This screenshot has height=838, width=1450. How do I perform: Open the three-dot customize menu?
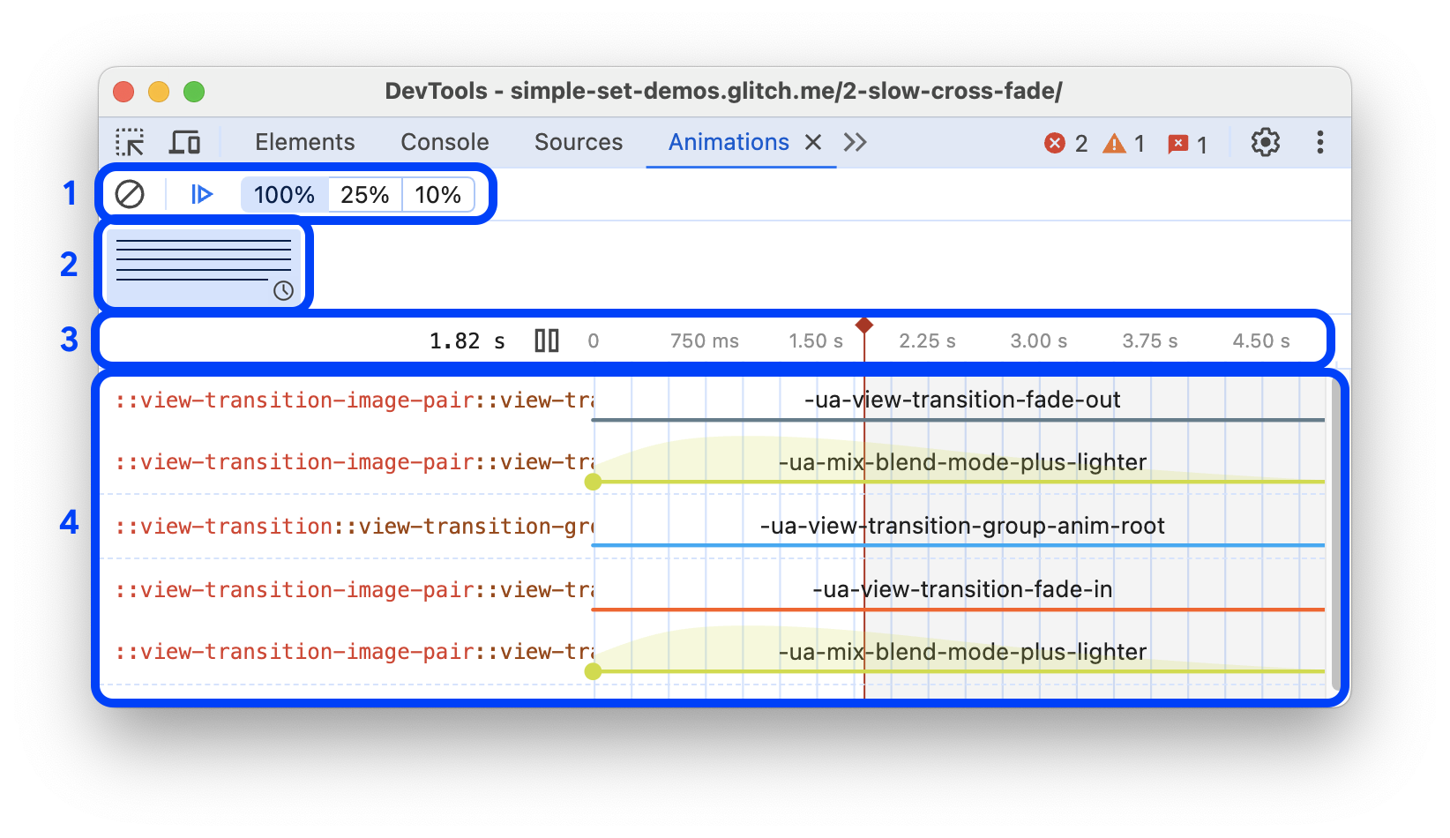click(x=1319, y=142)
